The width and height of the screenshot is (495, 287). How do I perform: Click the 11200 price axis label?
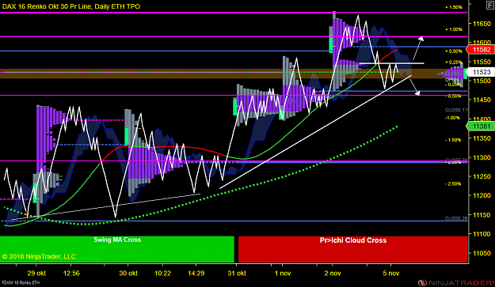482,195
